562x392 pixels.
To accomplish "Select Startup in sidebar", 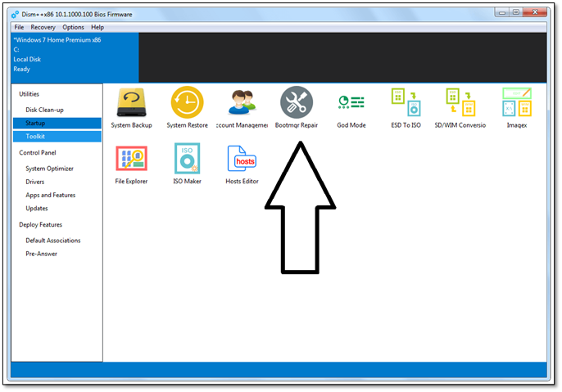I will click(57, 123).
